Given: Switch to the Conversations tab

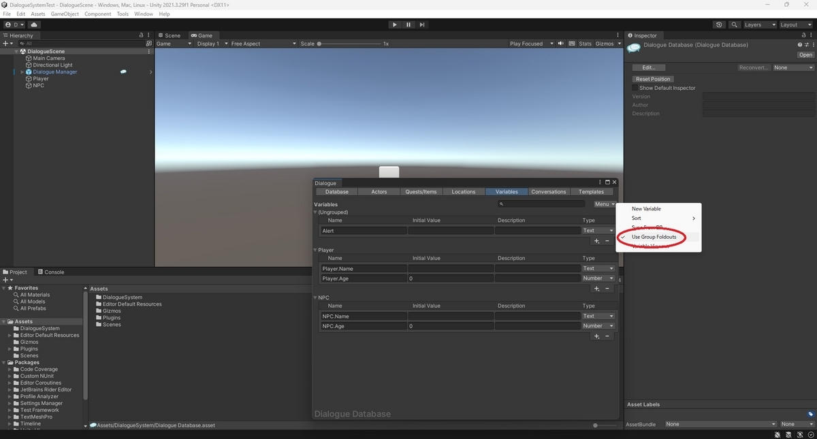Looking at the screenshot, I should click(549, 192).
